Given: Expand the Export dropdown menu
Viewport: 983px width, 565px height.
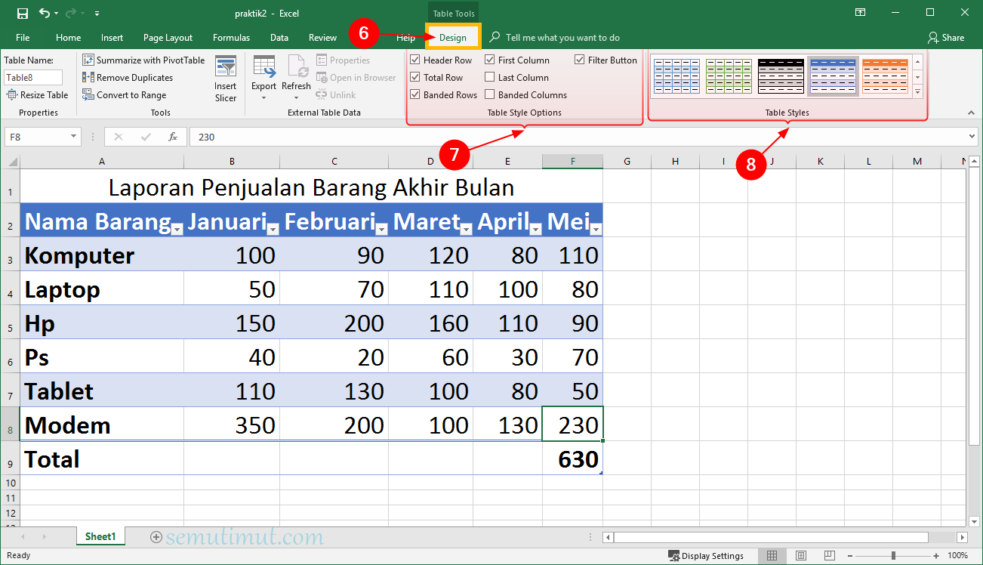Looking at the screenshot, I should pyautogui.click(x=263, y=97).
